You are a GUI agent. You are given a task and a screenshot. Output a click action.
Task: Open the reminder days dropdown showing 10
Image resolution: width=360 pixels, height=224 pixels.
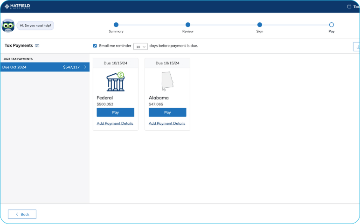point(140,46)
